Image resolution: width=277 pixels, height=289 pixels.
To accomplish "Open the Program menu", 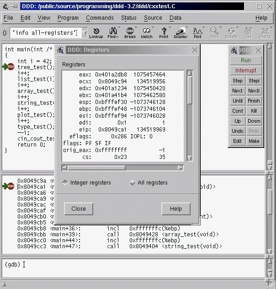I will [x=68, y=18].
